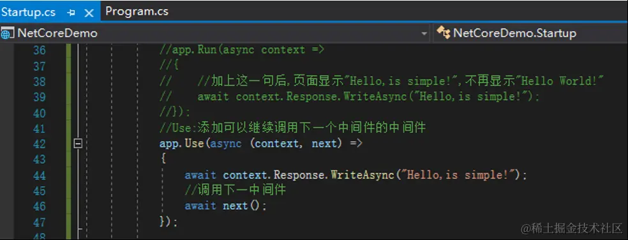Collapse the app.Use block at line 42
The image size is (628, 240).
(78, 143)
